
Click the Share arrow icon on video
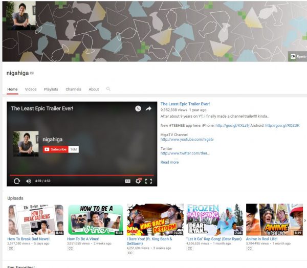pyautogui.click(x=148, y=108)
